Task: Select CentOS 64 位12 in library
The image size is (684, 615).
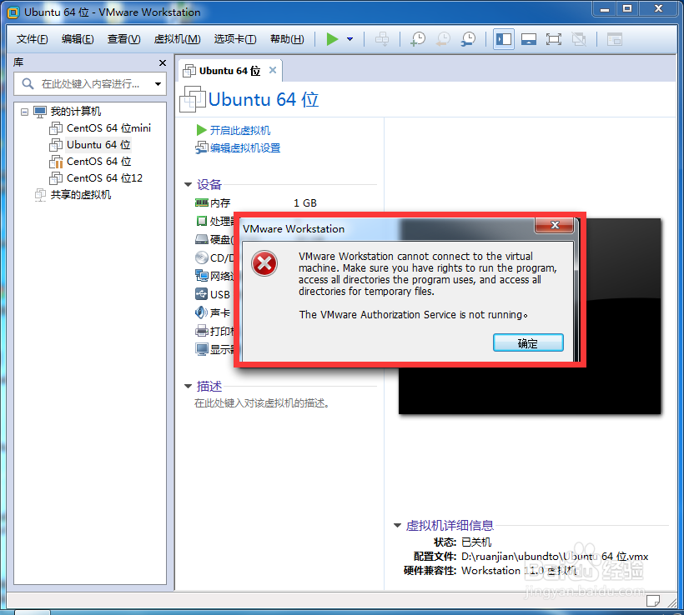Action: [x=104, y=177]
